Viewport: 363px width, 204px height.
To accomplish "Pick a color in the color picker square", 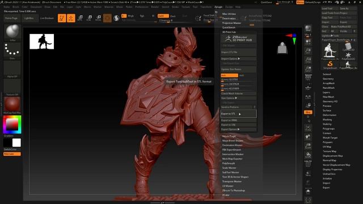I will (x=12, y=125).
